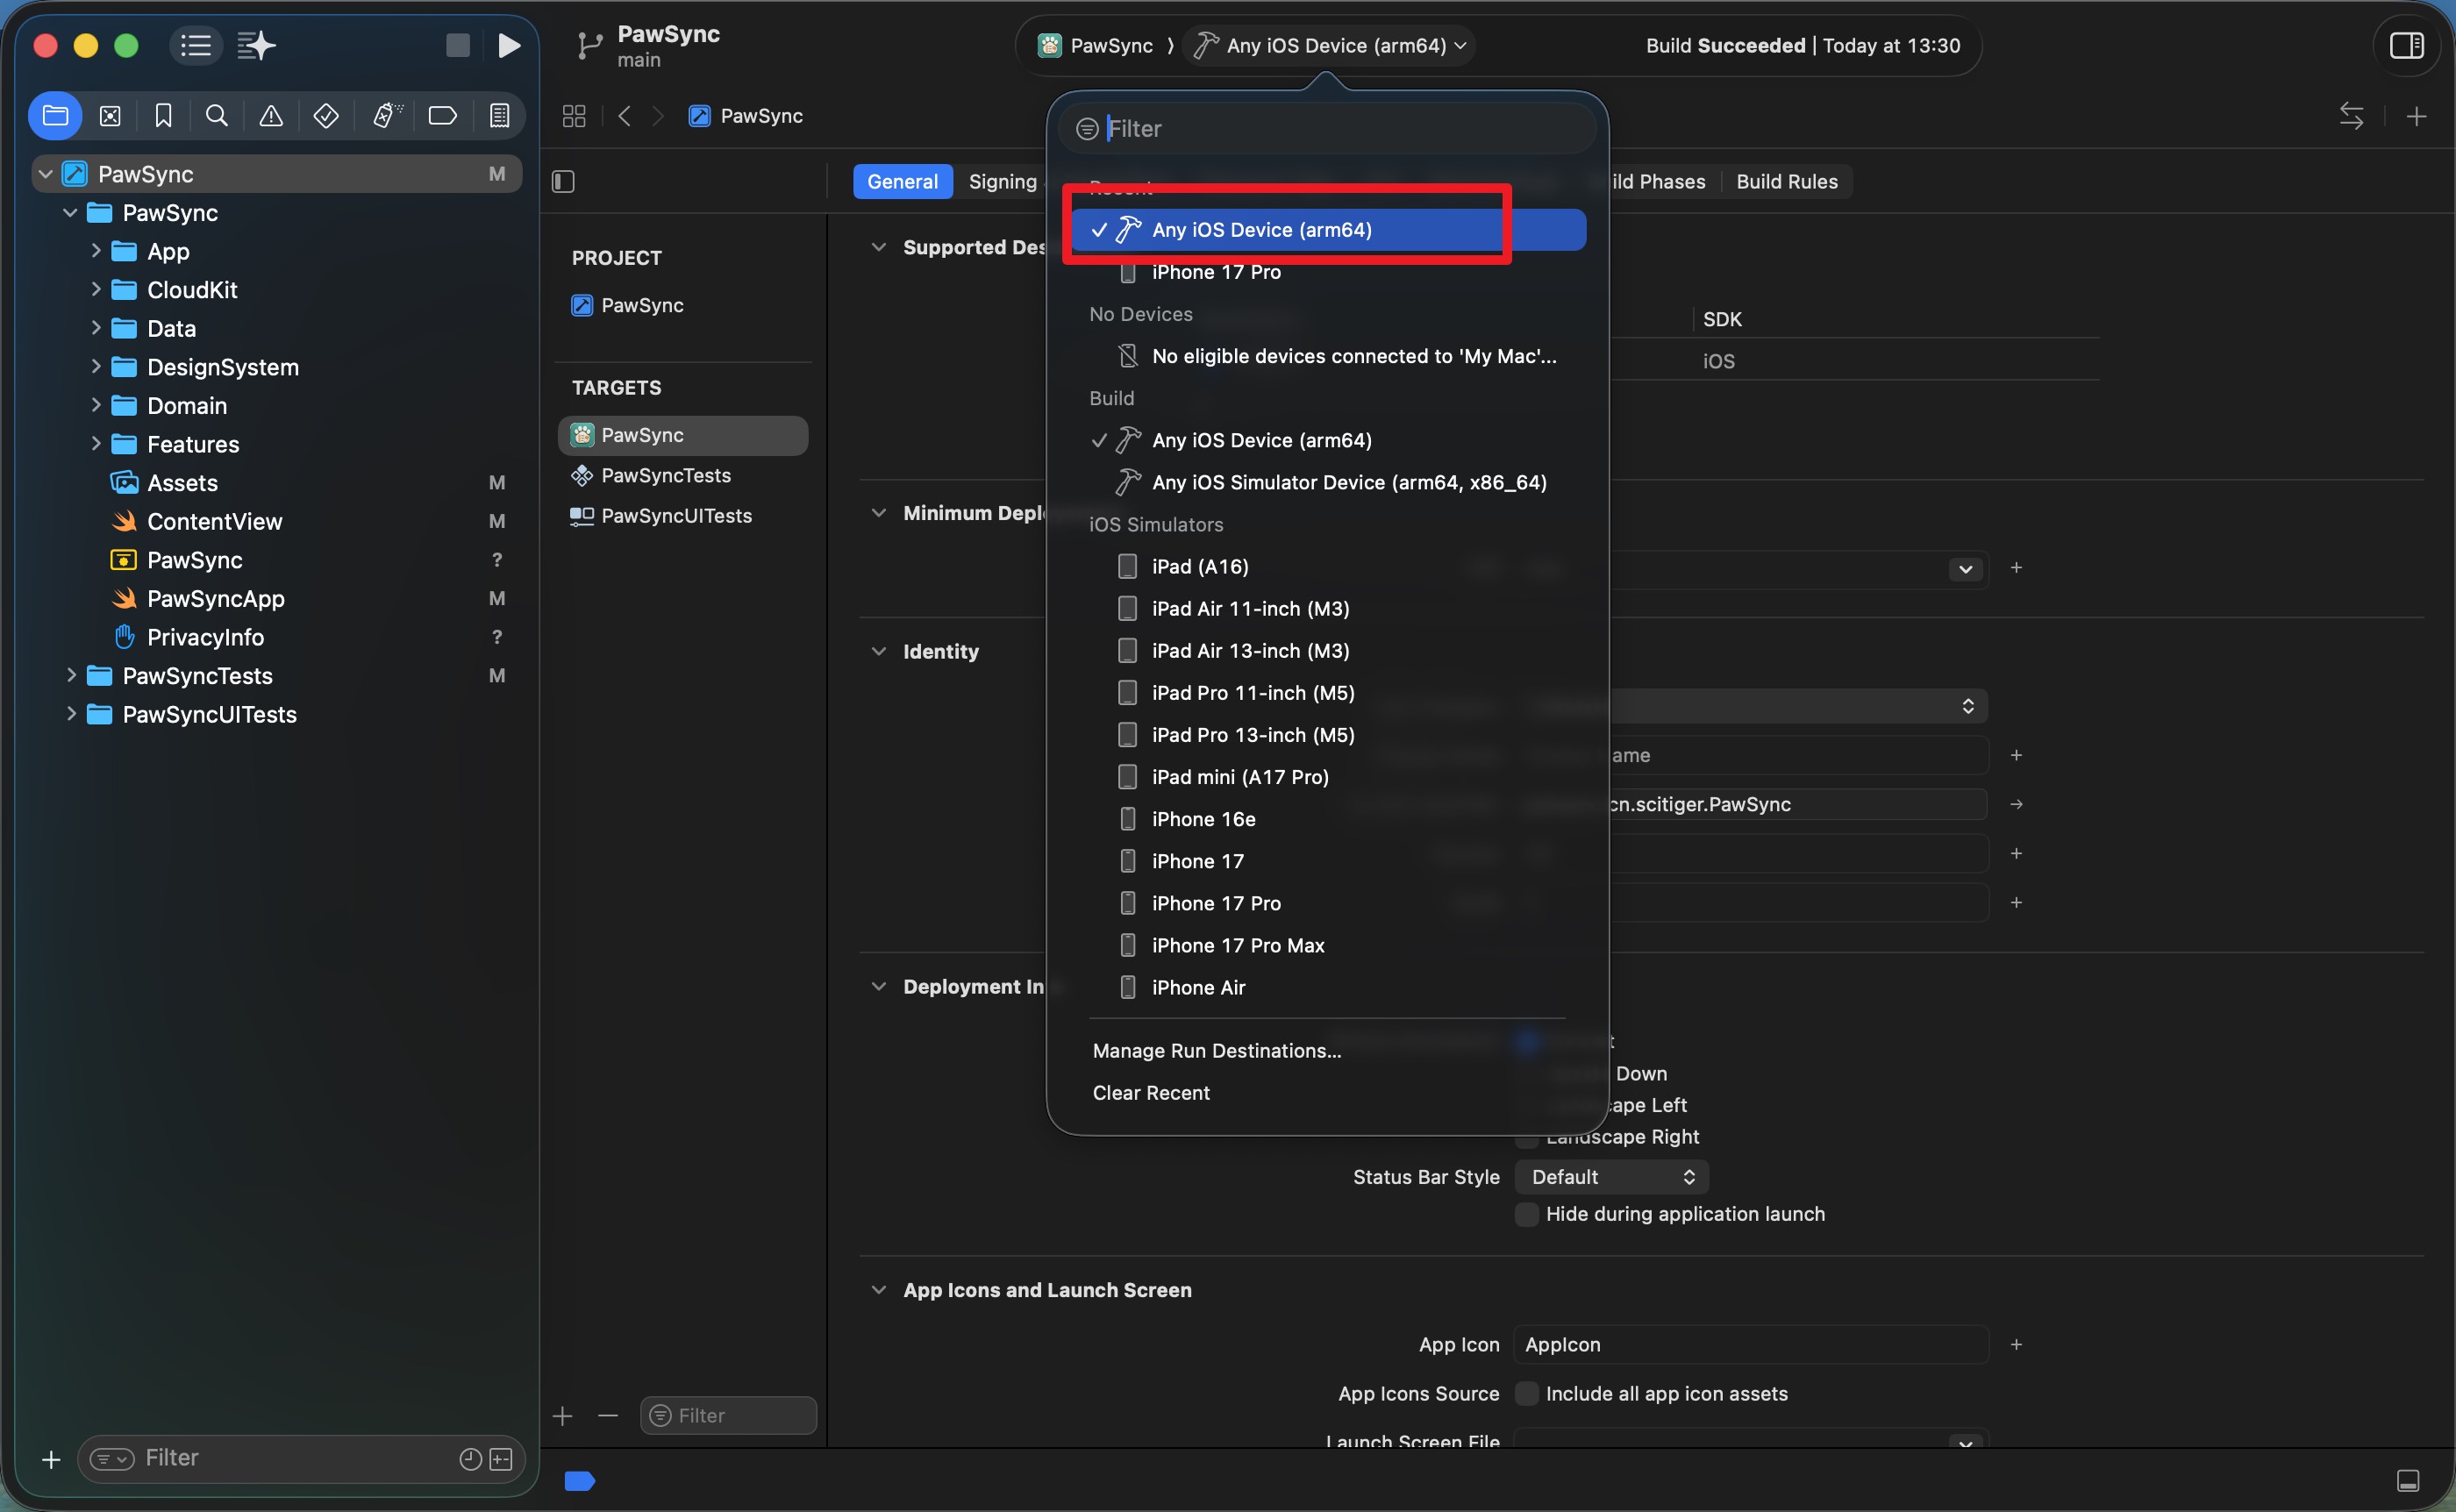
Task: Open ContentView in the navigator
Action: 279,522
